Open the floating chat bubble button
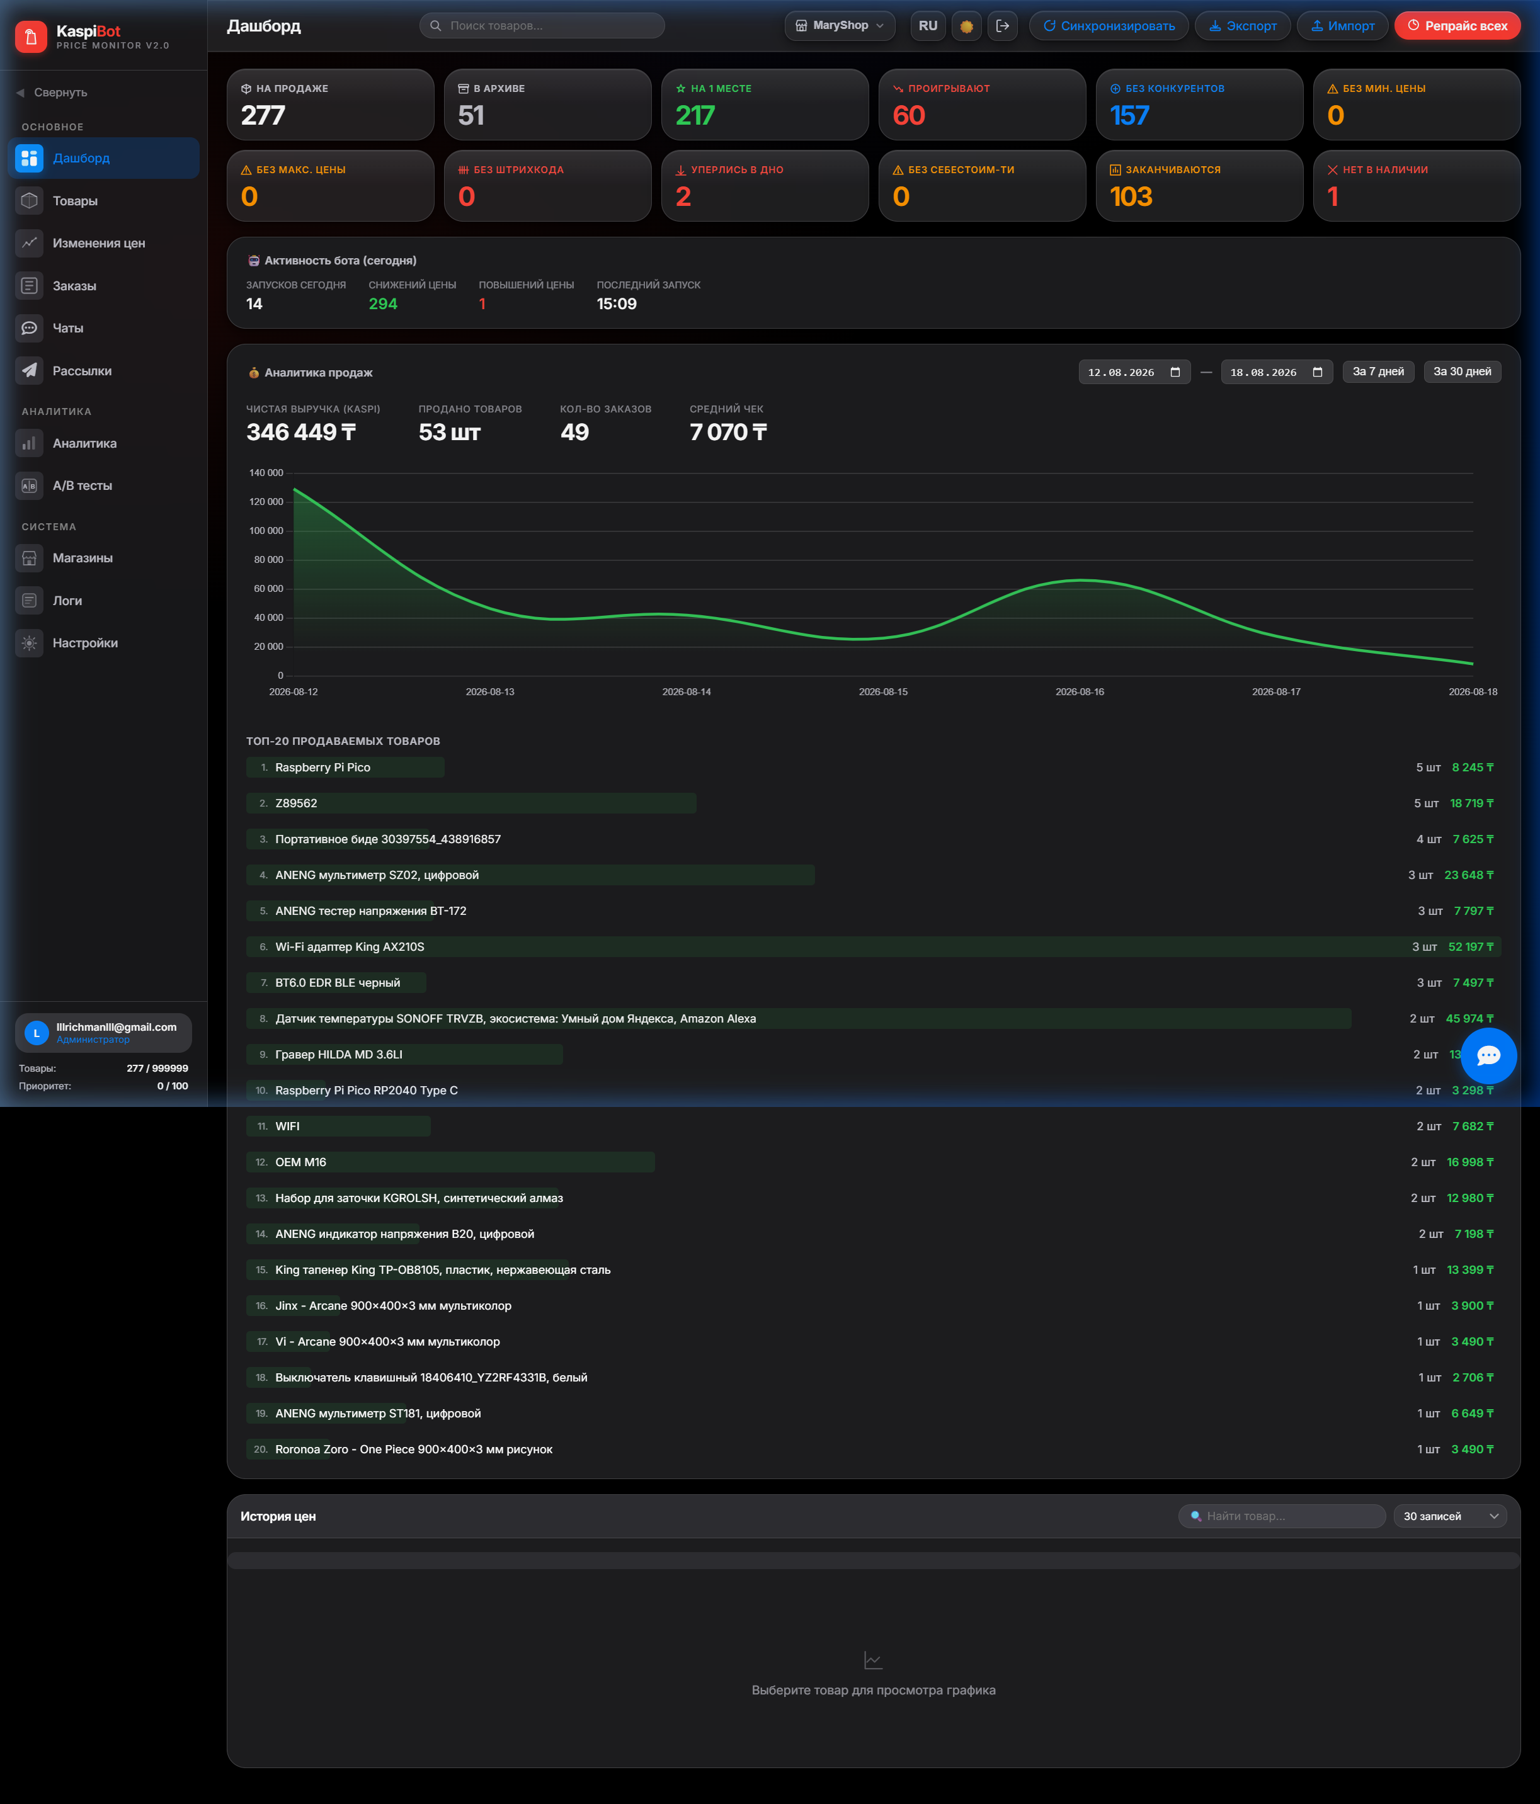 (1488, 1055)
